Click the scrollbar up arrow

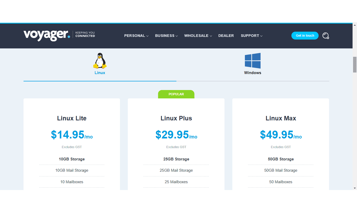[x=355, y=25]
